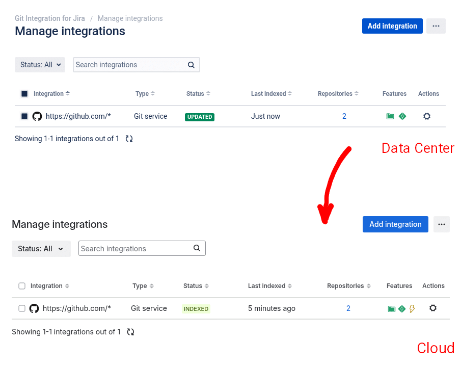
Task: Click Just now last indexed value
Action: (265, 116)
